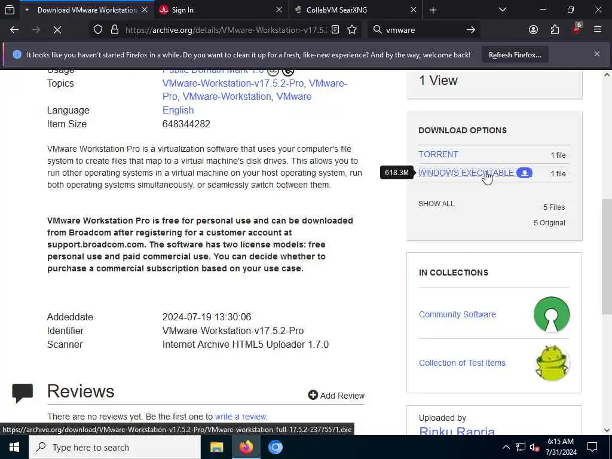Viewport: 612px width, 459px height.
Task: Open network status tray icon
Action: click(521, 447)
